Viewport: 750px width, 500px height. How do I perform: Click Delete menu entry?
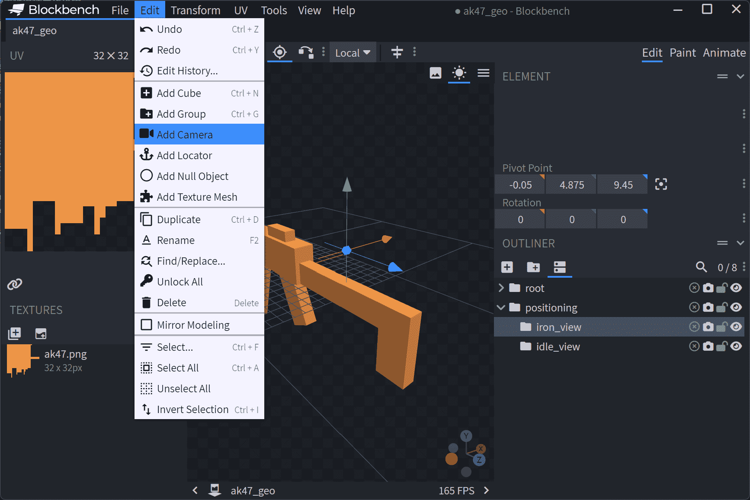[x=199, y=302]
